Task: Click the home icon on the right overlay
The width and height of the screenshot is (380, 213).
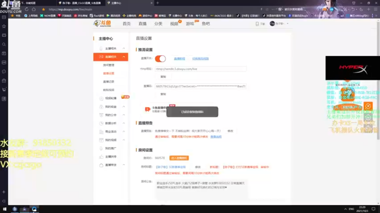Action: [368, 117]
